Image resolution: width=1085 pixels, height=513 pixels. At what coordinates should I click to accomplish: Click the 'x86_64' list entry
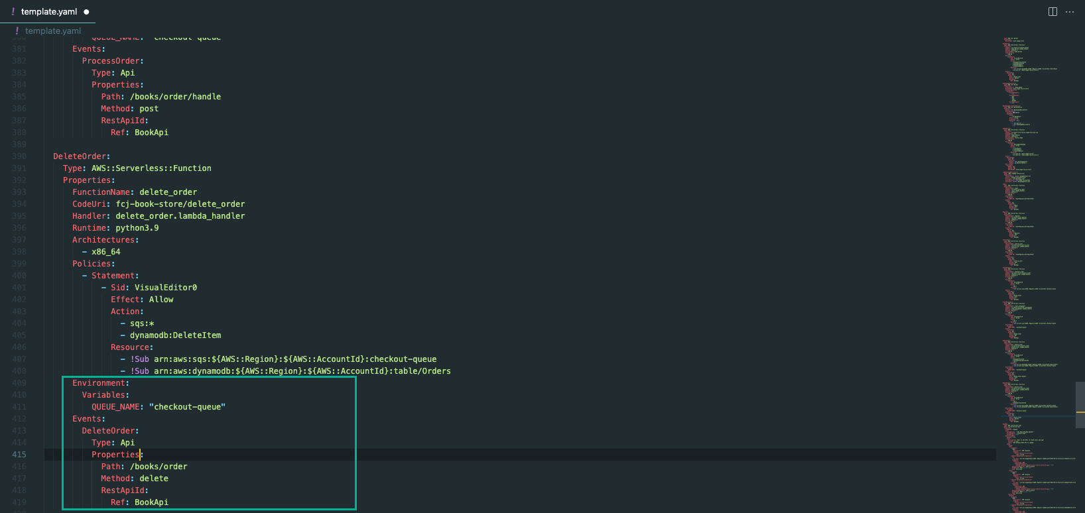coord(106,252)
